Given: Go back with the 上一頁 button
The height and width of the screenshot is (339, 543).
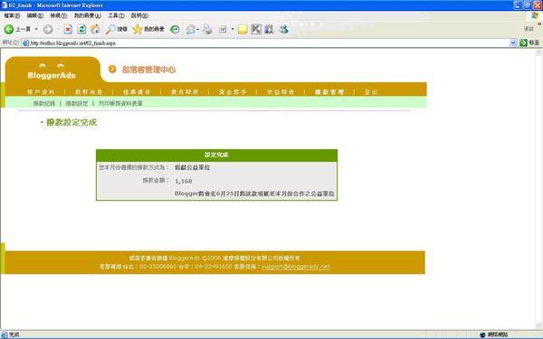Looking at the screenshot, I should click(x=17, y=29).
